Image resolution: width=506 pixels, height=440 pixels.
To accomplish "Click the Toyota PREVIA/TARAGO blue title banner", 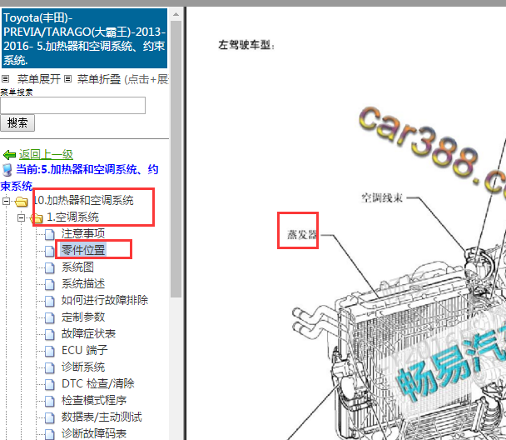I will [x=84, y=39].
